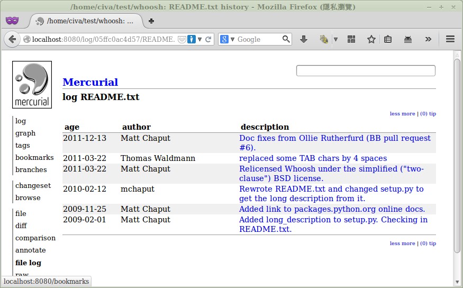Screen dimensions: 463x288
Task: Click top 'tip' navigation link
Action: pos(433,114)
